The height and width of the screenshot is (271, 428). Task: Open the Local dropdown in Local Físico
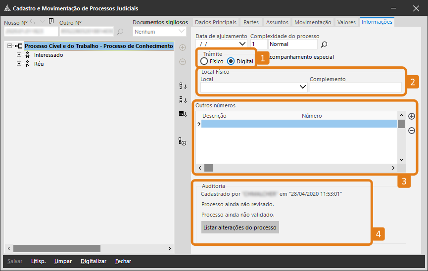[x=303, y=88]
